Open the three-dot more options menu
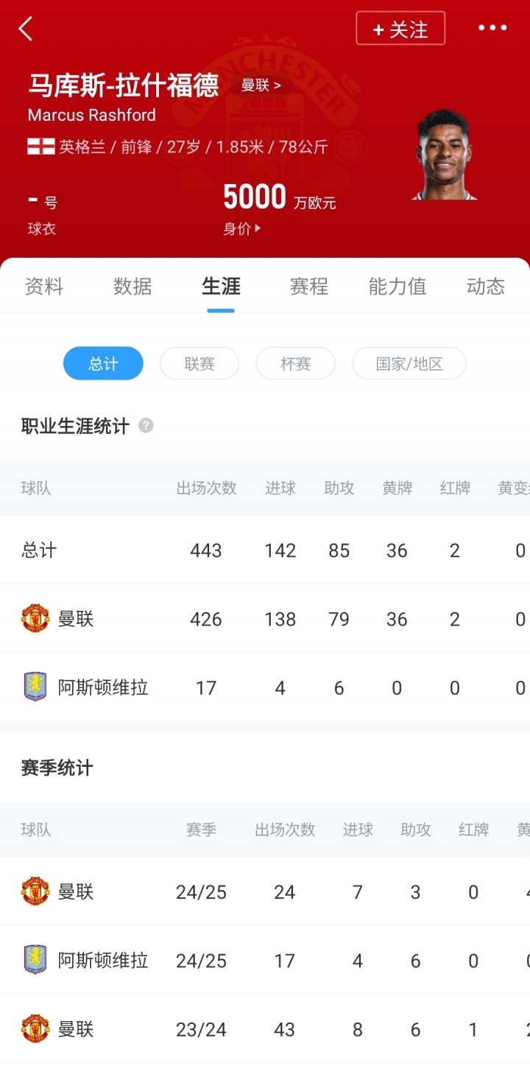The width and height of the screenshot is (530, 1077). 492,28
